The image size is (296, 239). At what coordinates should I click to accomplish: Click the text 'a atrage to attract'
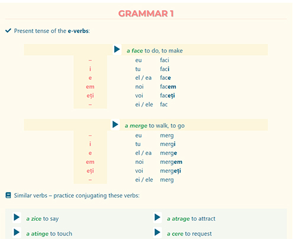tap(191, 219)
